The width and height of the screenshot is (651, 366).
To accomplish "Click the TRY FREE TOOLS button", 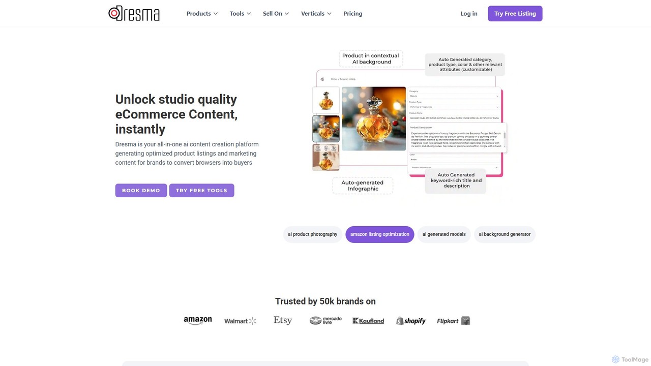I will (x=201, y=190).
